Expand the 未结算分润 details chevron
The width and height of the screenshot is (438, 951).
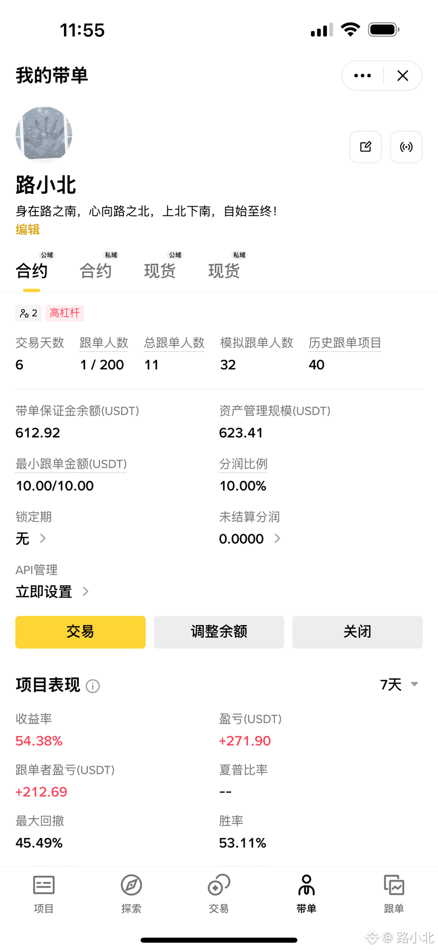click(277, 538)
